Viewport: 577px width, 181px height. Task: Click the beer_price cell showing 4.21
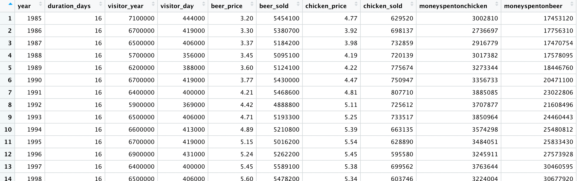[247, 92]
